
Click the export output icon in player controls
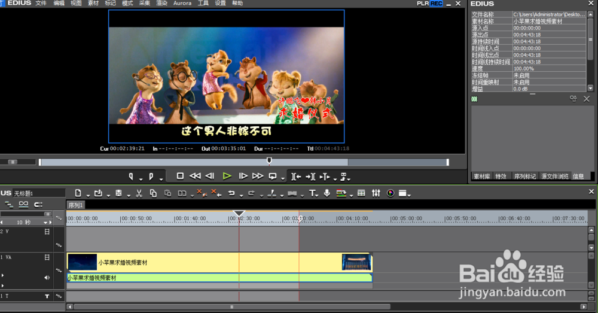pos(344,177)
